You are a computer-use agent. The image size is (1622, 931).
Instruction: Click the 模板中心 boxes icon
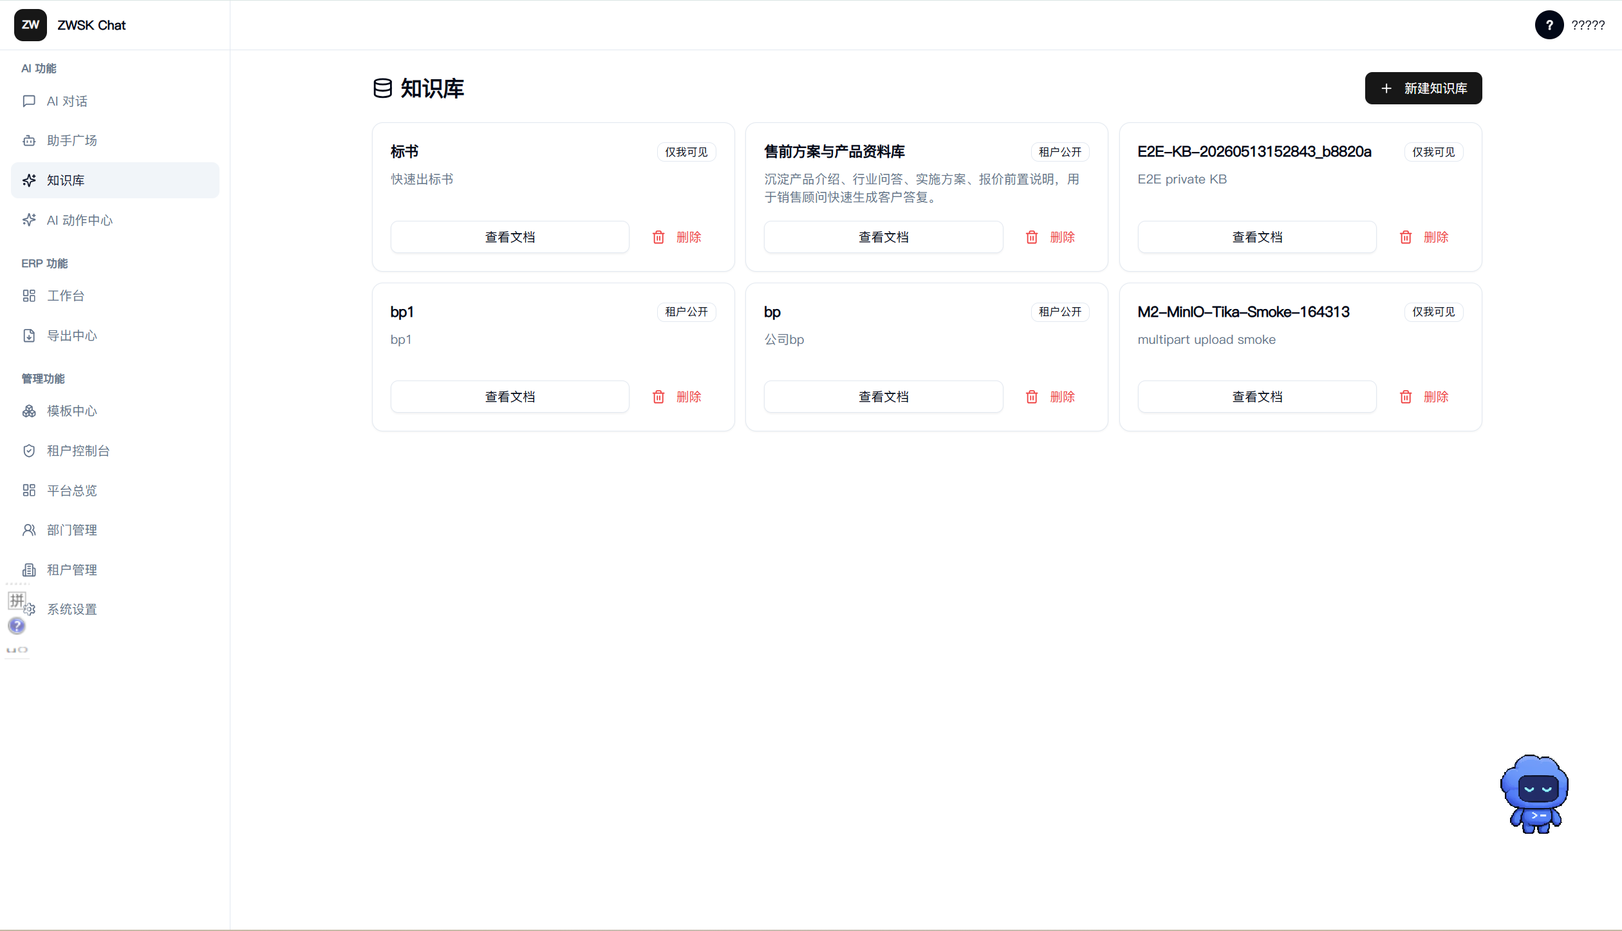tap(29, 411)
